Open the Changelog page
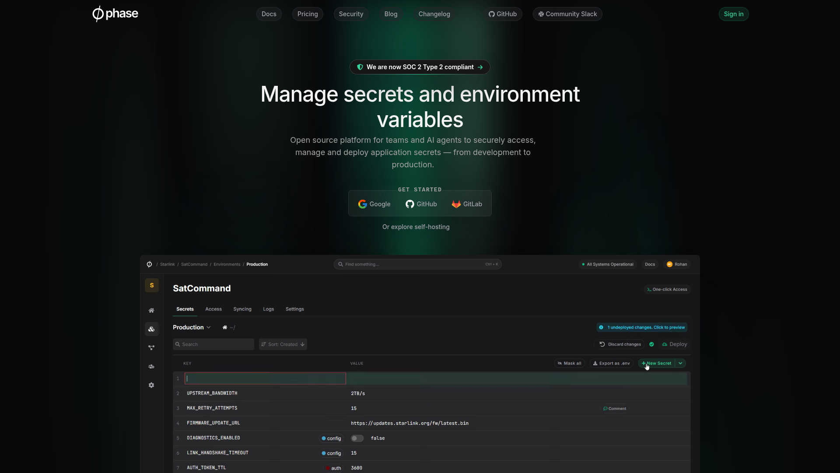 (434, 14)
